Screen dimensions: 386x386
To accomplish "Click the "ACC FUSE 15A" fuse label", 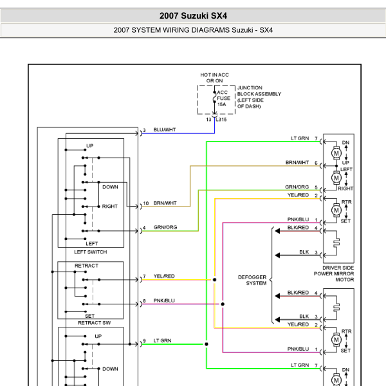I will [x=223, y=98].
